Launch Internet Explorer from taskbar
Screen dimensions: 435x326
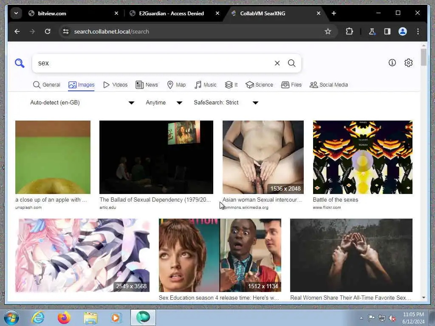coord(38,318)
